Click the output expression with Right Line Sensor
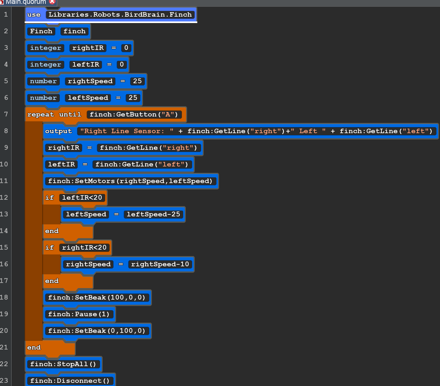Image resolution: width=440 pixels, height=386 pixels. pyautogui.click(x=256, y=131)
